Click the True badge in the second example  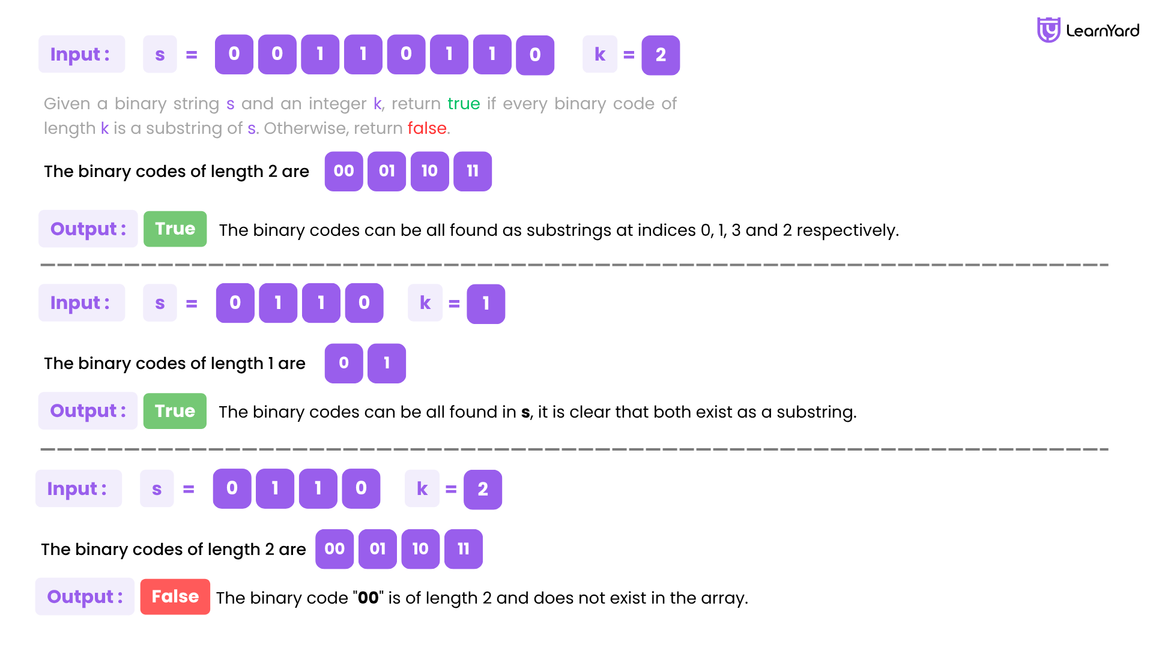click(x=175, y=411)
